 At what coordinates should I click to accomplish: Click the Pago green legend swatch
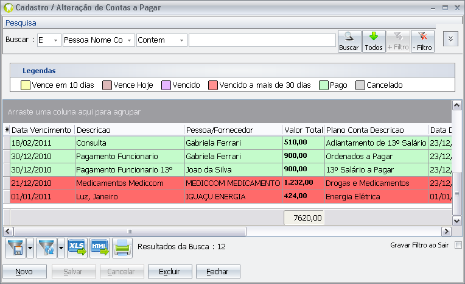(x=324, y=85)
